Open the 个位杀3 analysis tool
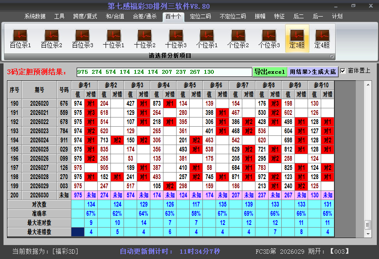Screen dimensions: 379x259 pyautogui.click(x=270, y=37)
